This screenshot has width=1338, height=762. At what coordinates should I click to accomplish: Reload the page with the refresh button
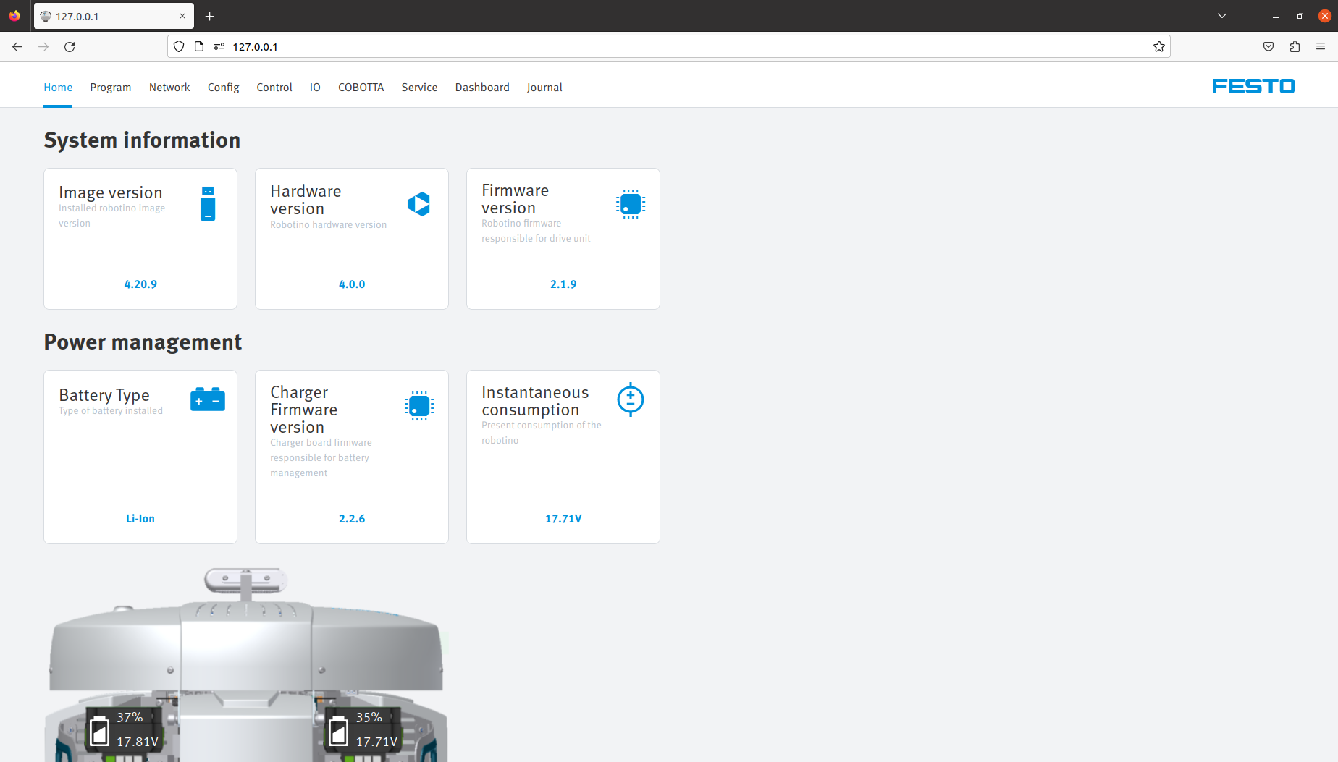(70, 47)
